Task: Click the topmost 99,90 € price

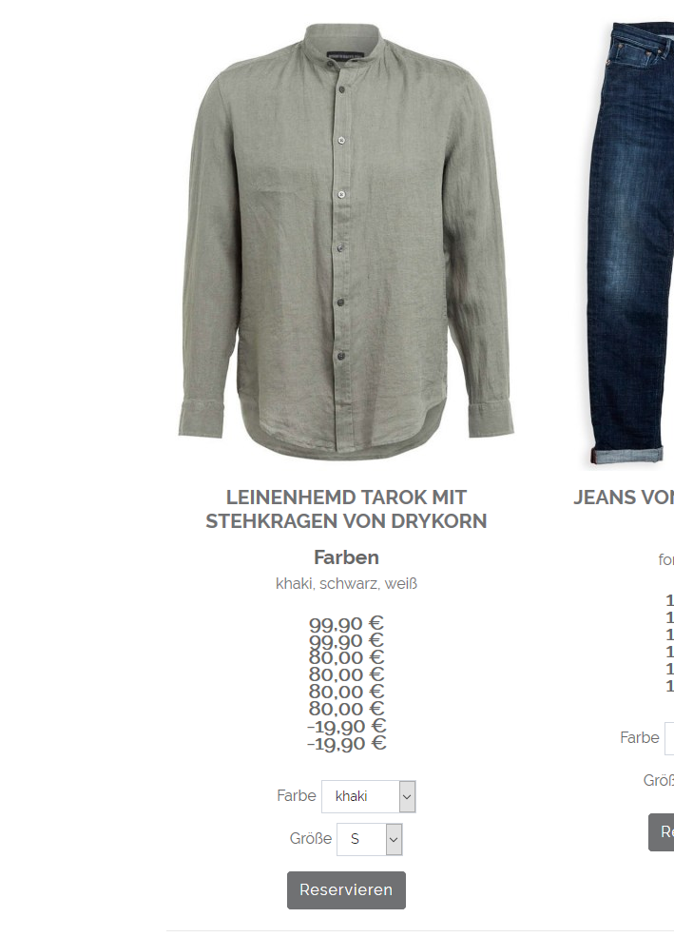Action: pyautogui.click(x=346, y=624)
